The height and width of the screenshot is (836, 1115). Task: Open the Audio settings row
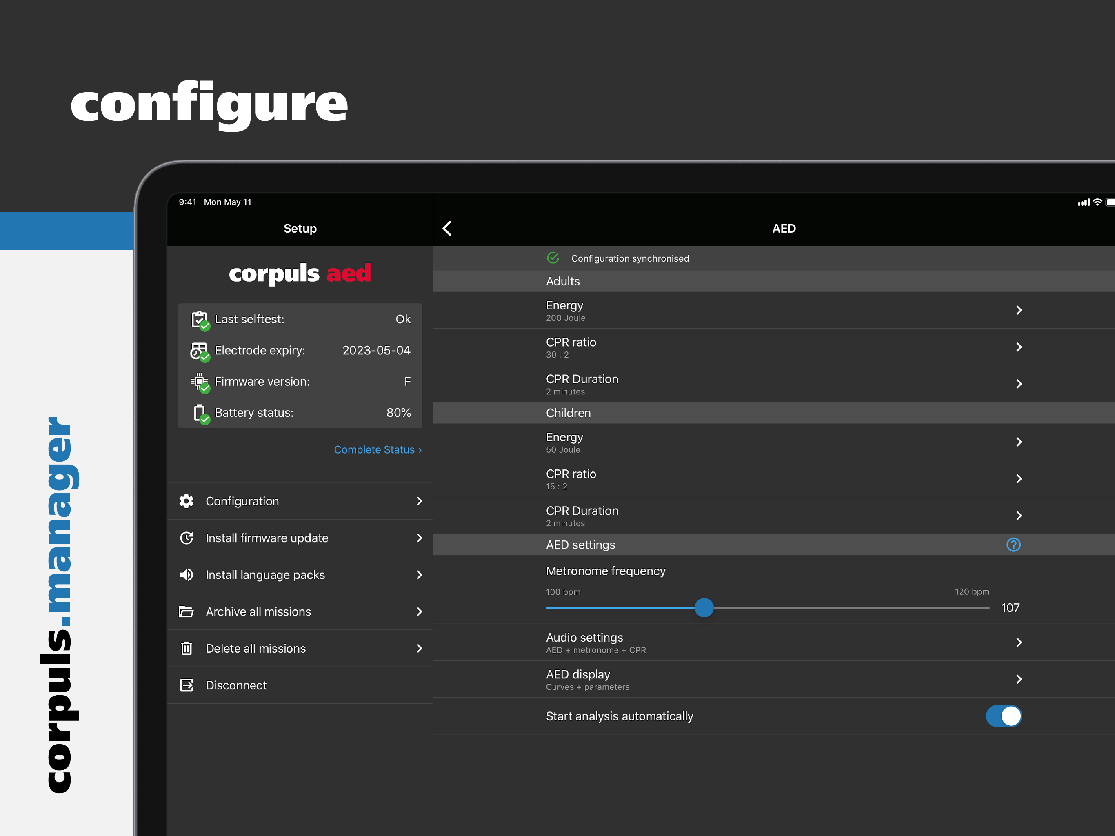point(774,643)
